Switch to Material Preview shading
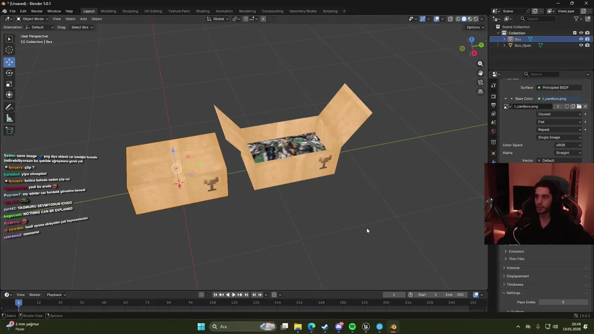594x334 pixels. click(x=470, y=19)
